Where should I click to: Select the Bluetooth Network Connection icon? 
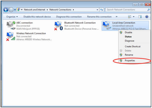(59, 26)
